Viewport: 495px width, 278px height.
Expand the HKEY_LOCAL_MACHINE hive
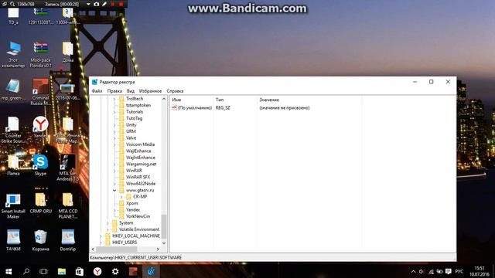point(101,236)
